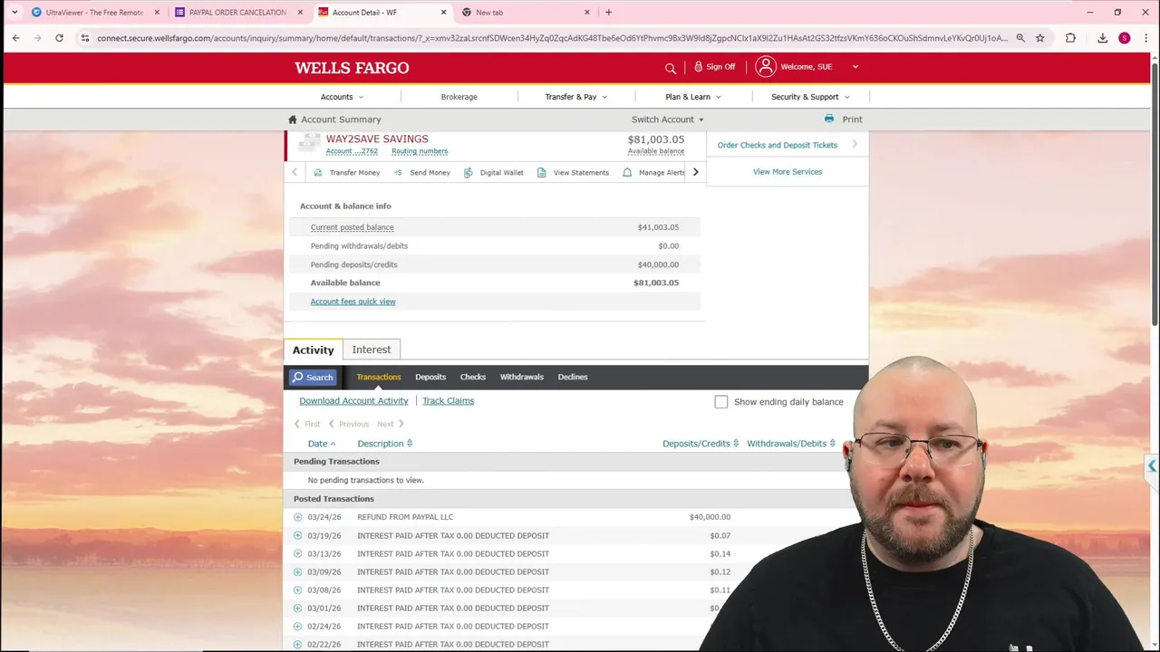Open the Welcome SUE dropdown arrow
1160x652 pixels.
(x=855, y=66)
